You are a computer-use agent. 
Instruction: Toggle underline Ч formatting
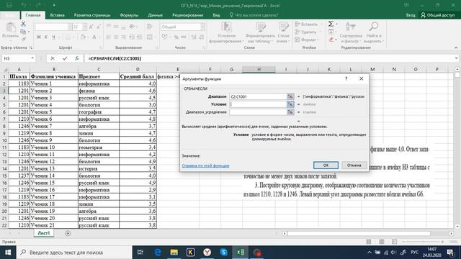(x=53, y=37)
